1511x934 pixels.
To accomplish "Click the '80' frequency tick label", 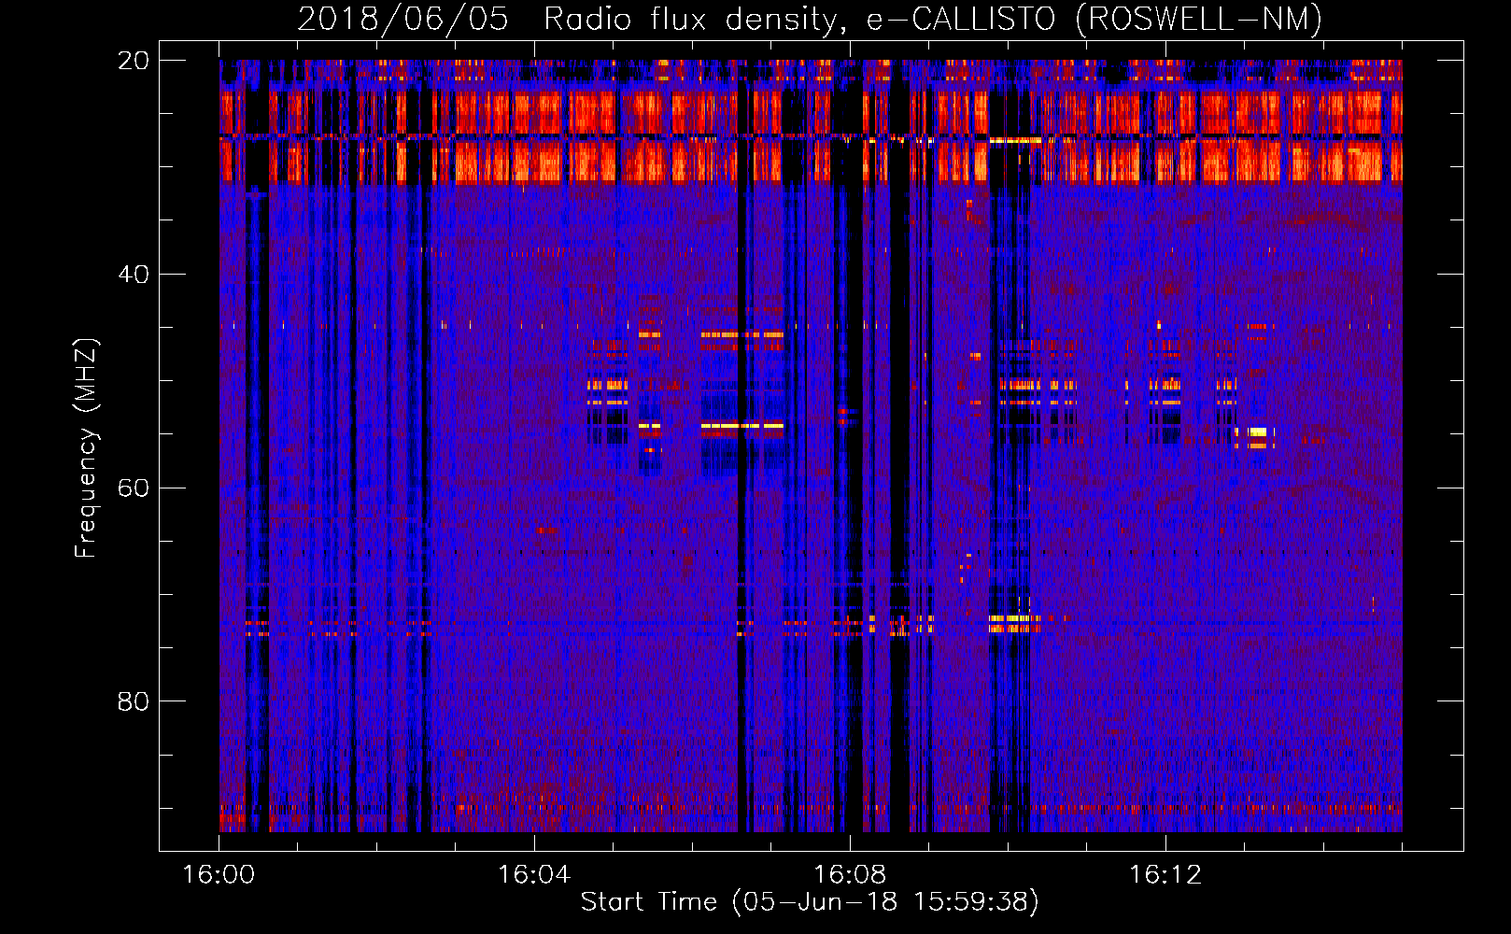I will click(x=133, y=701).
